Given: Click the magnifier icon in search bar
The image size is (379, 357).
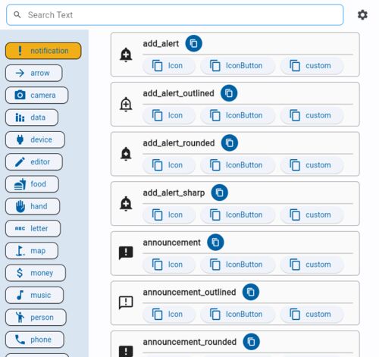Looking at the screenshot, I should 17,15.
